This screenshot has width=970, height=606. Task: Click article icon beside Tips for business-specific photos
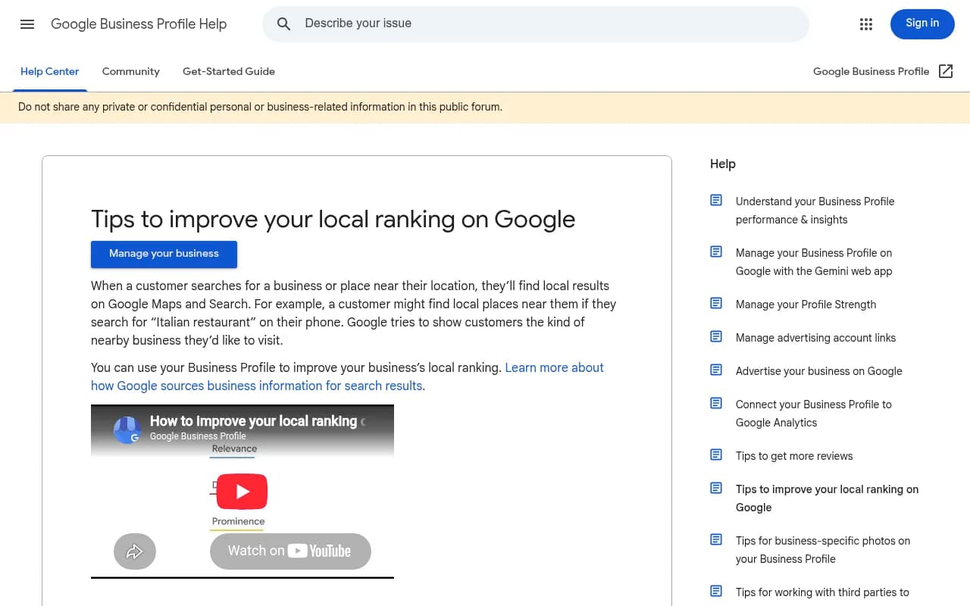716,539
